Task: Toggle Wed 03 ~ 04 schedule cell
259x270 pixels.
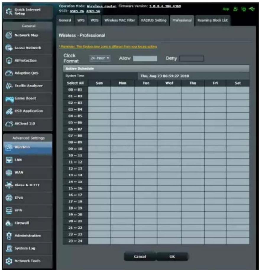Action: click(169, 109)
